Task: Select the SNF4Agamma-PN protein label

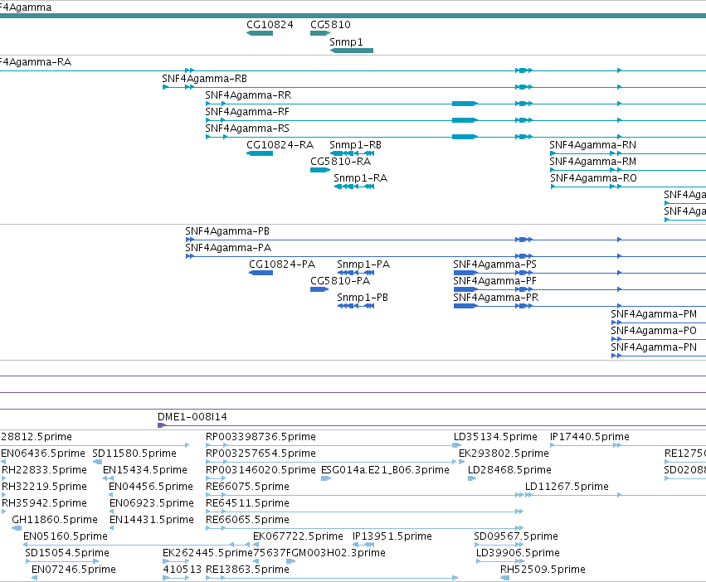Action: coord(654,347)
